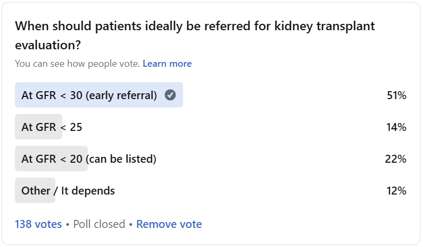Image resolution: width=423 pixels, height=247 pixels.
Task: Click "You can see how people vote" notice
Action: tap(78, 64)
